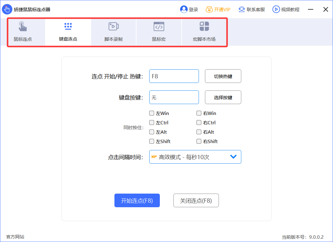The width and height of the screenshot is (333, 242).
Task: Click the 视频教程 play icon
Action: point(276,9)
